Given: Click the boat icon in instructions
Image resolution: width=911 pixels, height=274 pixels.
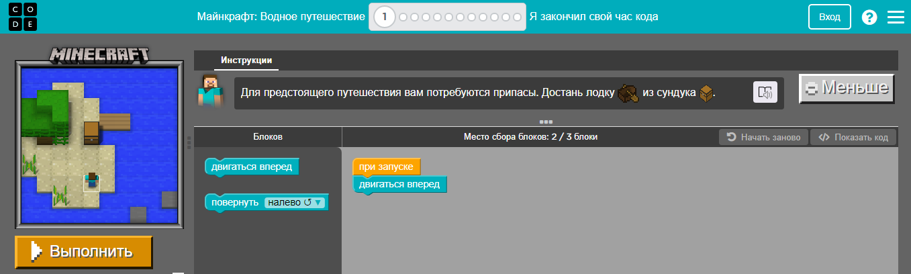Looking at the screenshot, I should (x=627, y=93).
